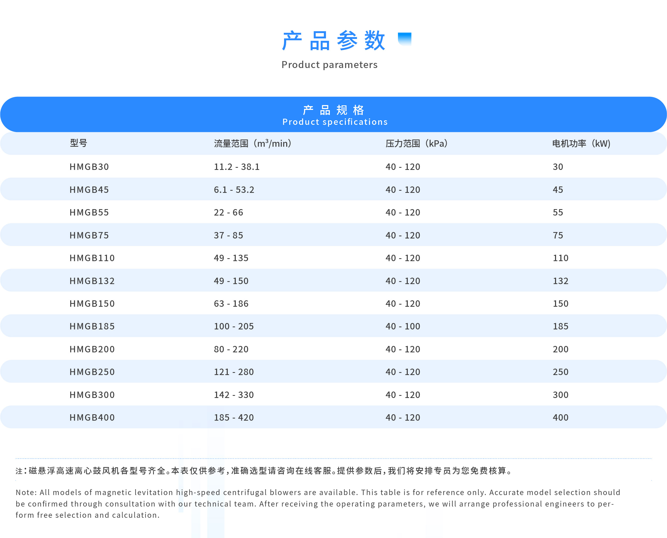Select the HMGB30 model cell
Image resolution: width=667 pixels, height=538 pixels.
click(89, 167)
